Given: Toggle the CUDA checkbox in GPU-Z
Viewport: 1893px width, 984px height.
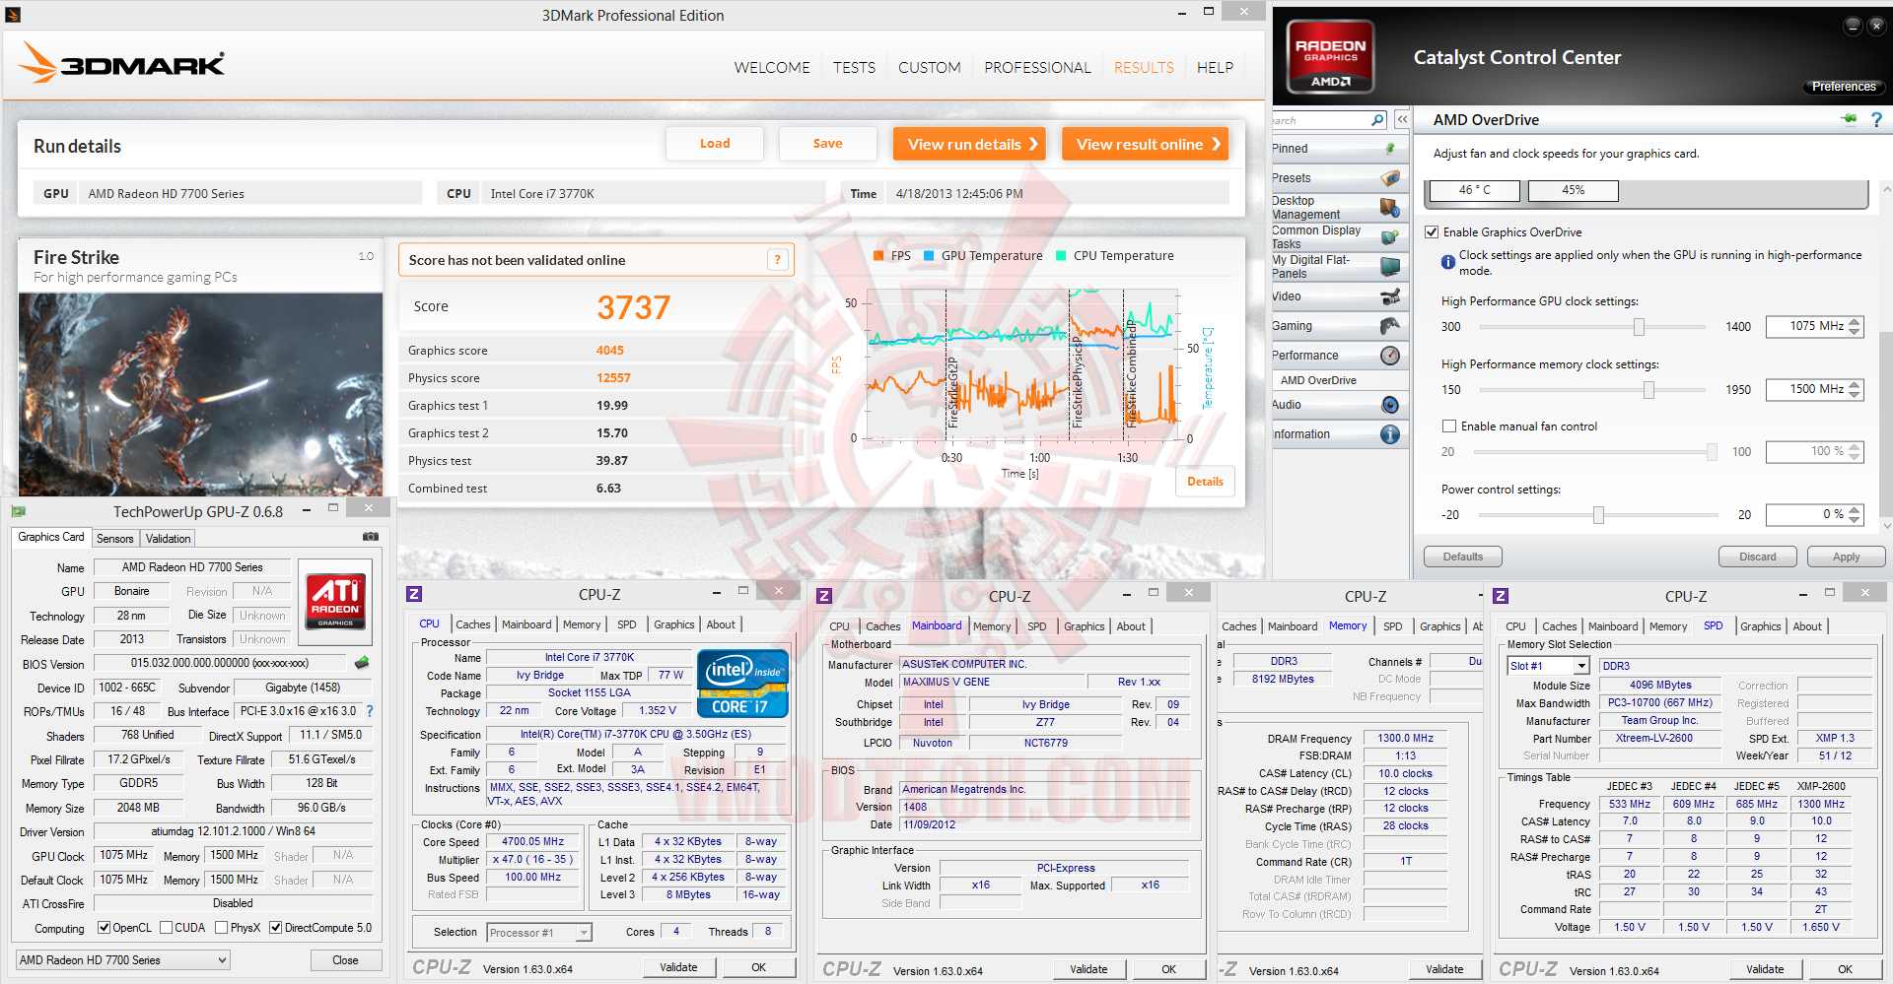Looking at the screenshot, I should (x=166, y=928).
